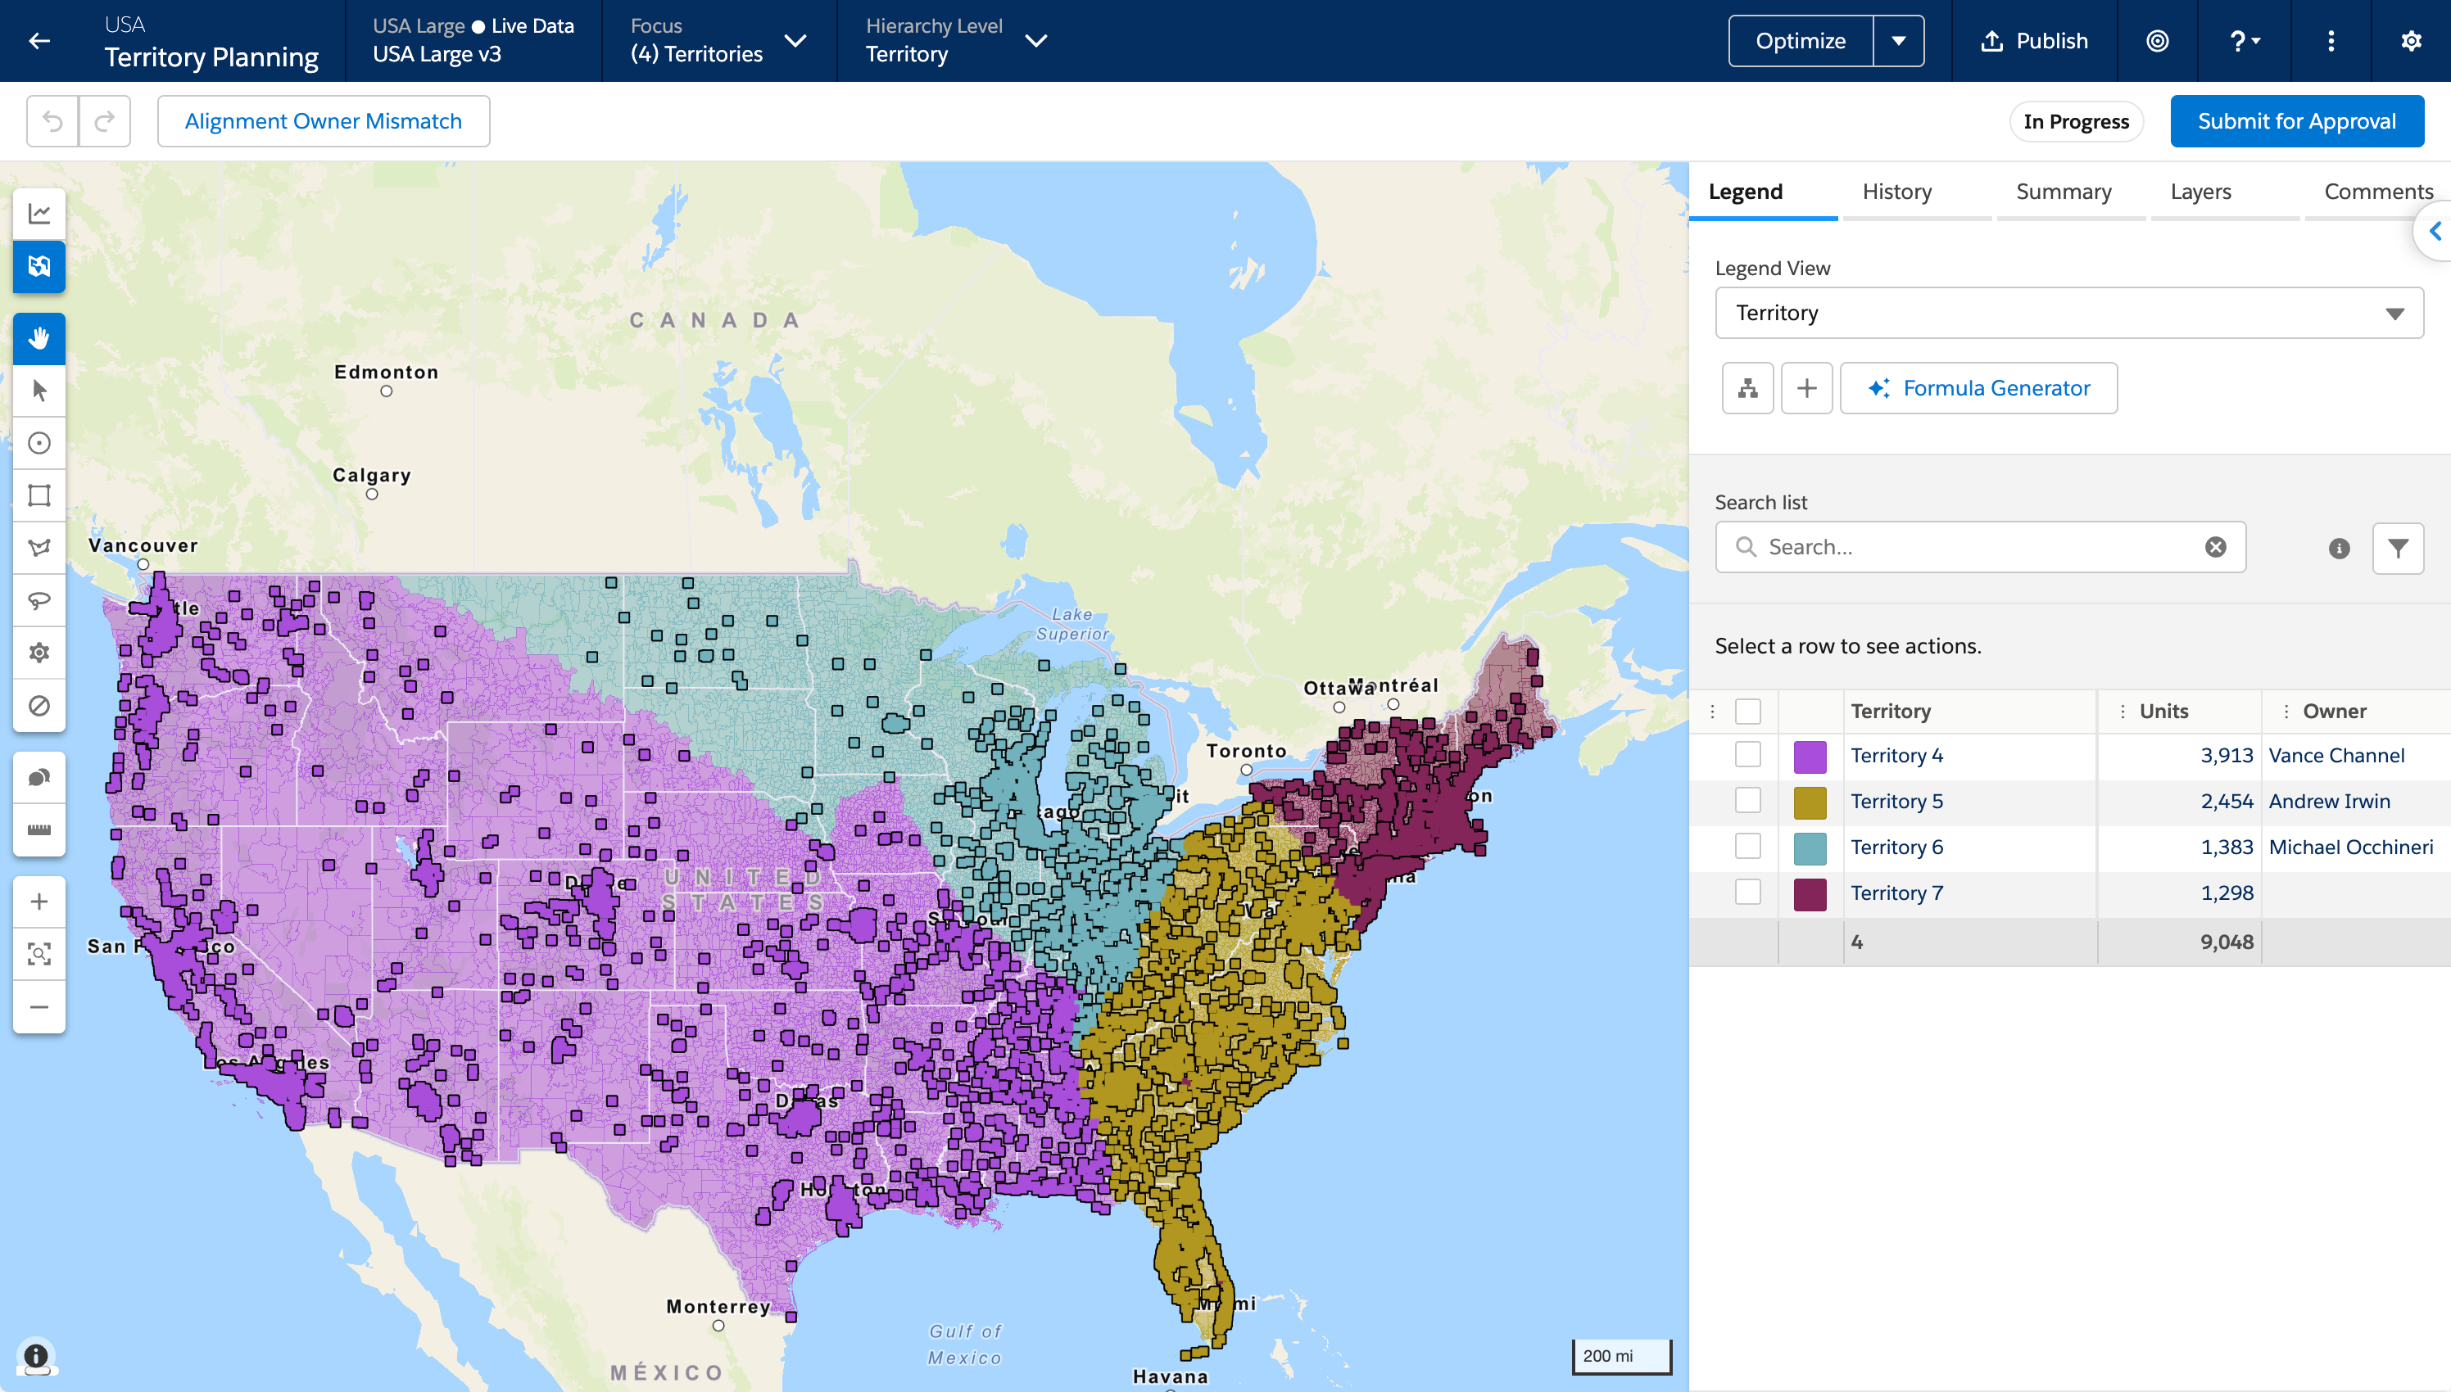Open the Formula Generator

point(1978,388)
